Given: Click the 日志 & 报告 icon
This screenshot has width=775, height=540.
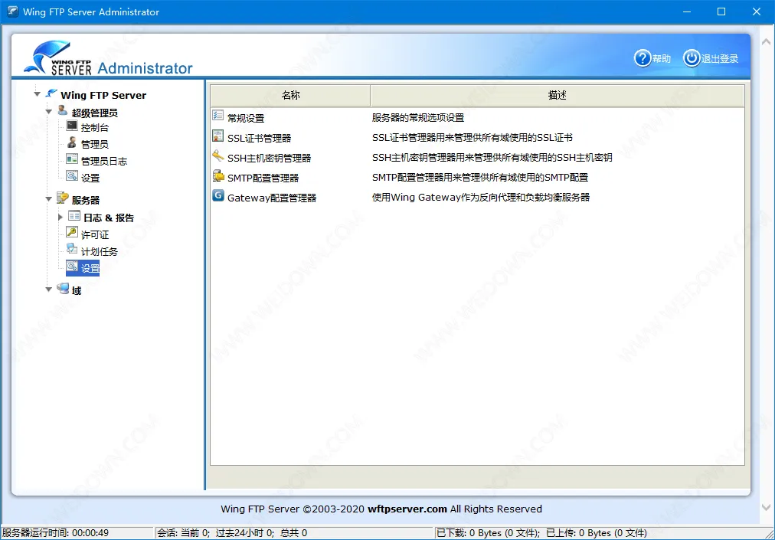Looking at the screenshot, I should [74, 216].
